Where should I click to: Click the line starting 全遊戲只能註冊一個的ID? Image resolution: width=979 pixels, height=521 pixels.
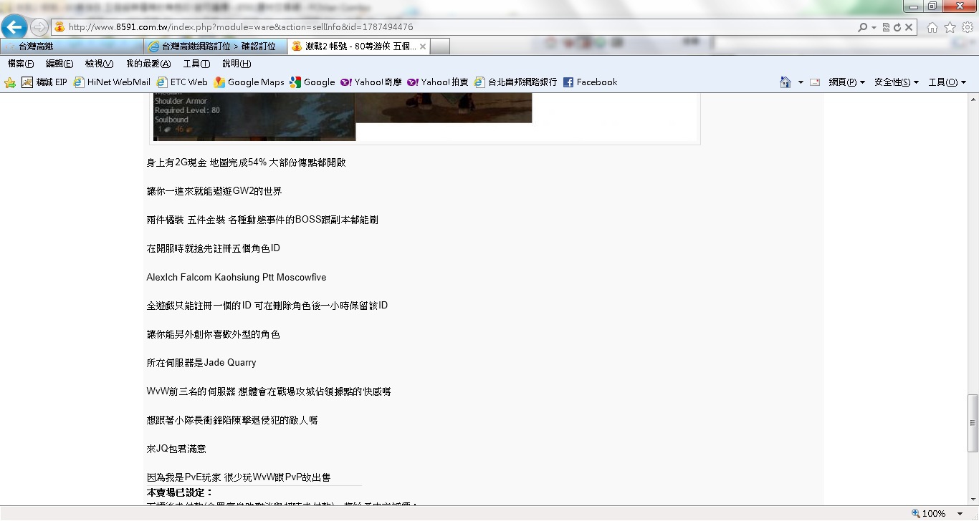coord(267,306)
